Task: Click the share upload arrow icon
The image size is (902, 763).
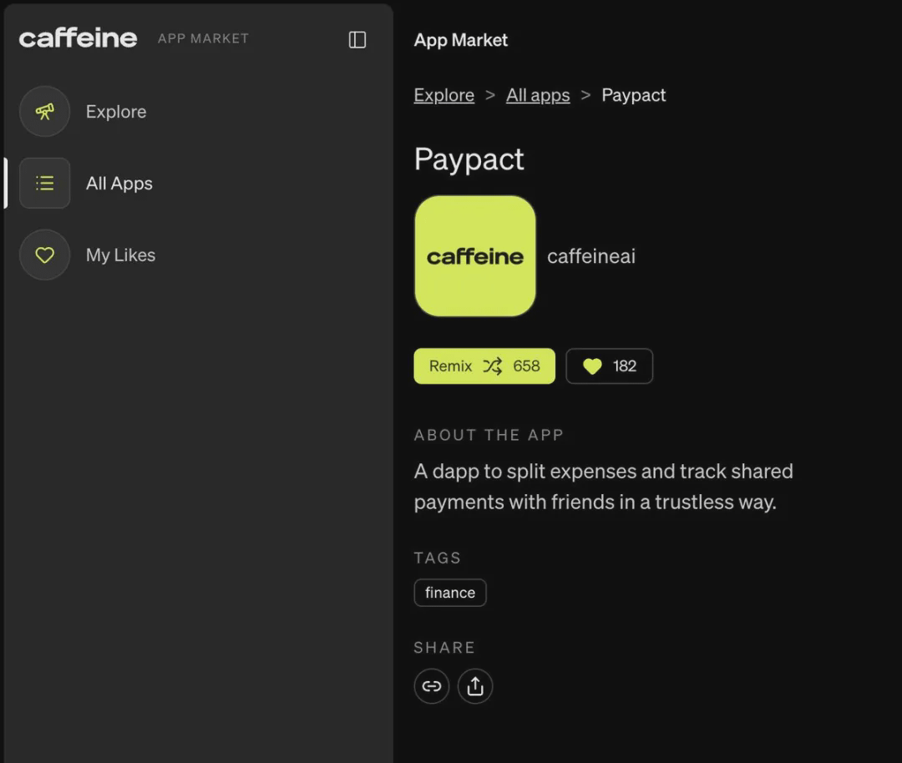Action: (475, 686)
